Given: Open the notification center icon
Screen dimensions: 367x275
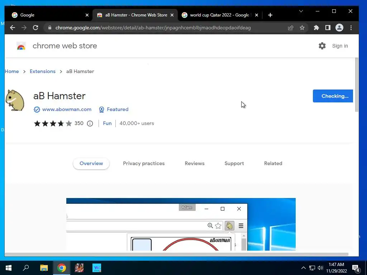Looking at the screenshot, I should click(356, 268).
